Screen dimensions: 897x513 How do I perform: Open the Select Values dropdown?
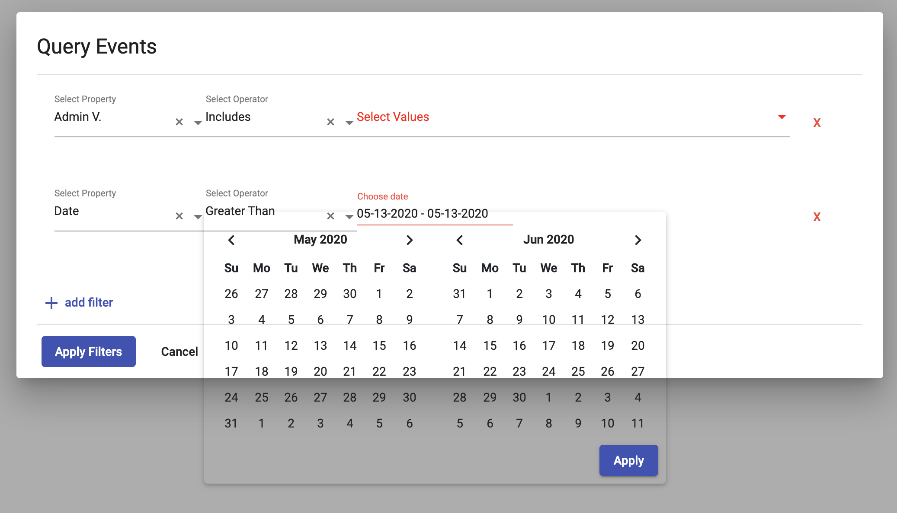tap(782, 117)
